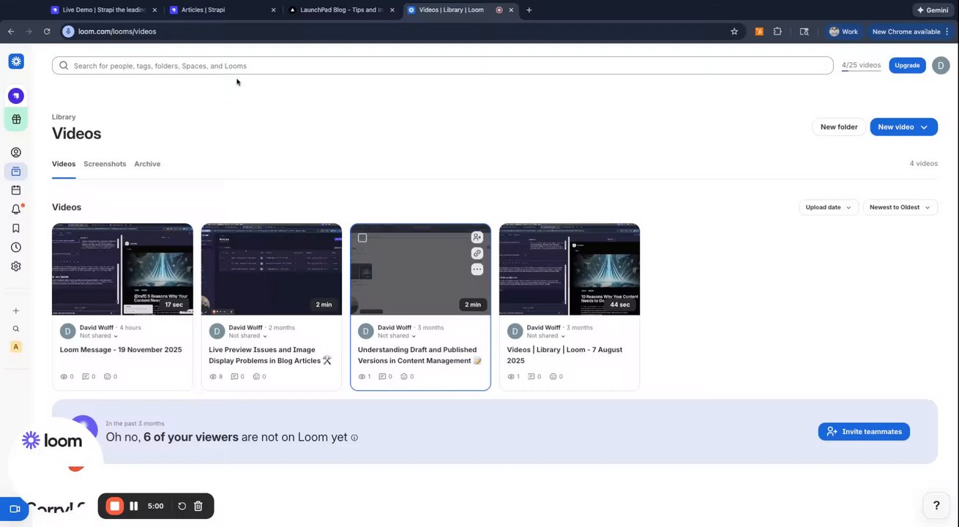Expand 'Not shared' under 7 August 2025 video
Image resolution: width=959 pixels, height=527 pixels.
(x=545, y=336)
